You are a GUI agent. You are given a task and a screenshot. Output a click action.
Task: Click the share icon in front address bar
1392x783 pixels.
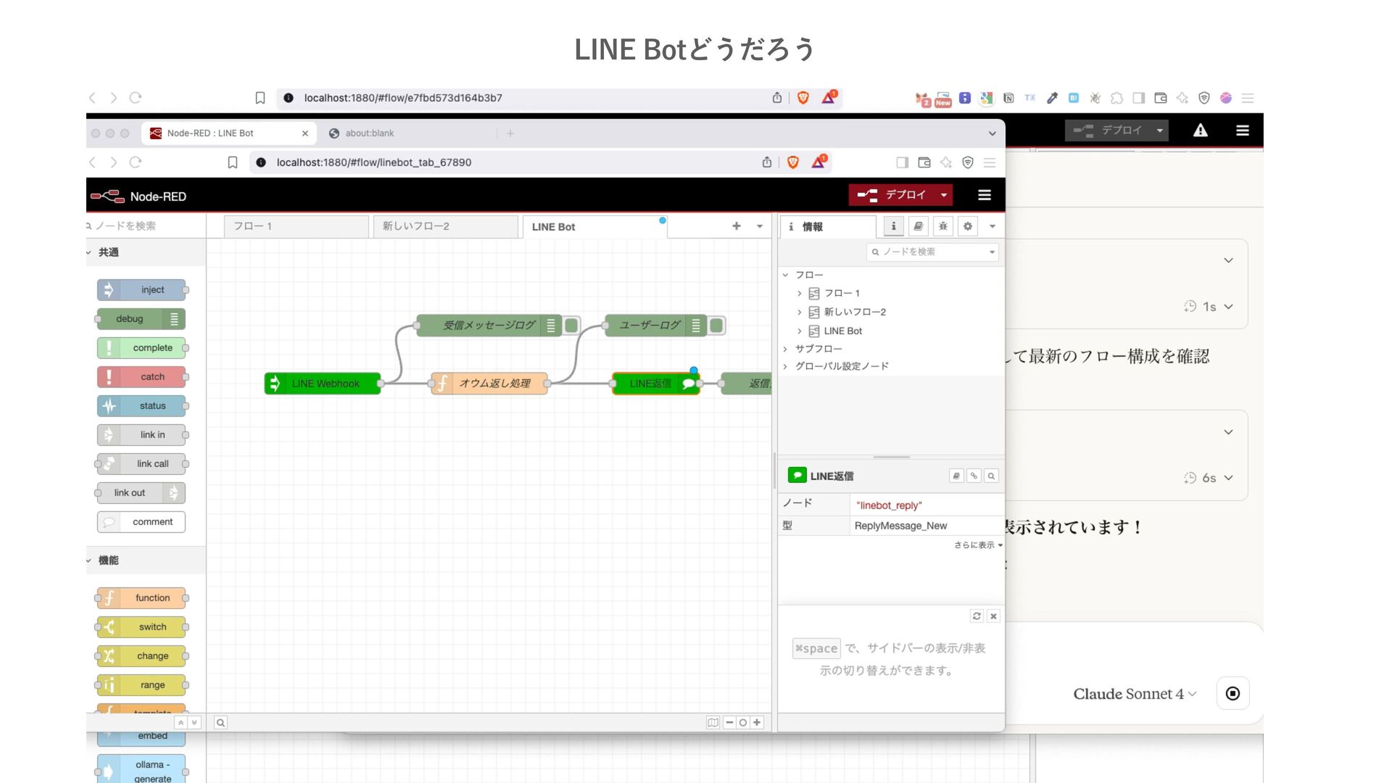tap(767, 162)
